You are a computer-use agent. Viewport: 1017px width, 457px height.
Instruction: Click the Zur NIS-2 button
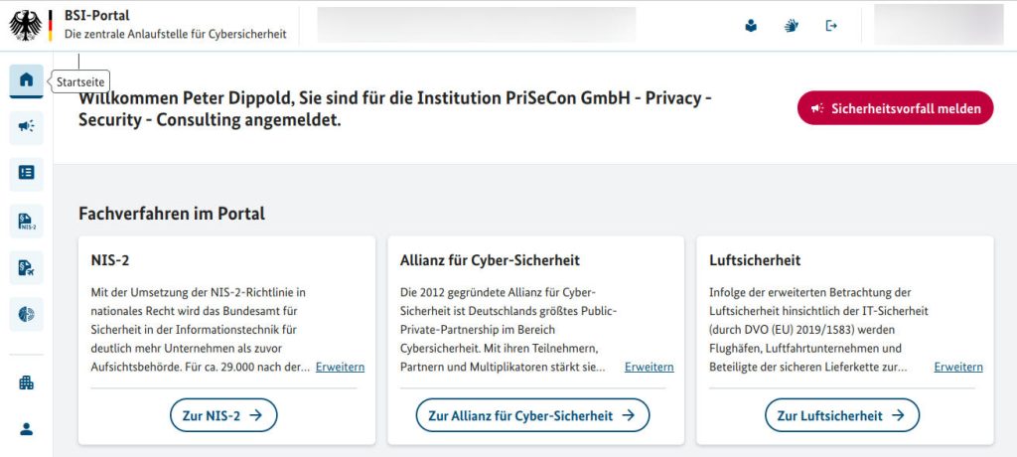223,415
